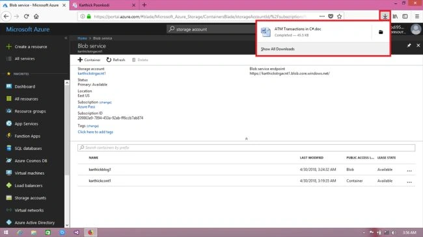Sort containers by NAME column

click(94, 158)
